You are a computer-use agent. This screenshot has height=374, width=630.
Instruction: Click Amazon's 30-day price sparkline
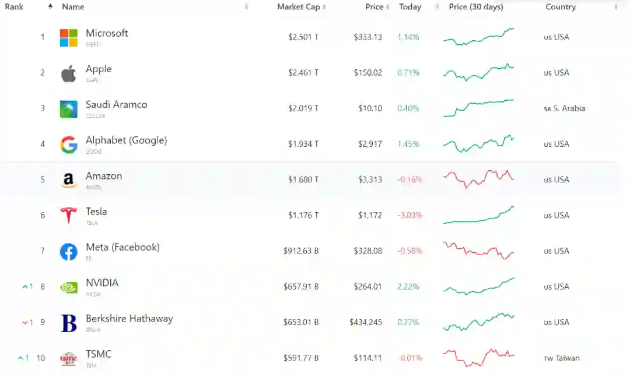point(478,179)
